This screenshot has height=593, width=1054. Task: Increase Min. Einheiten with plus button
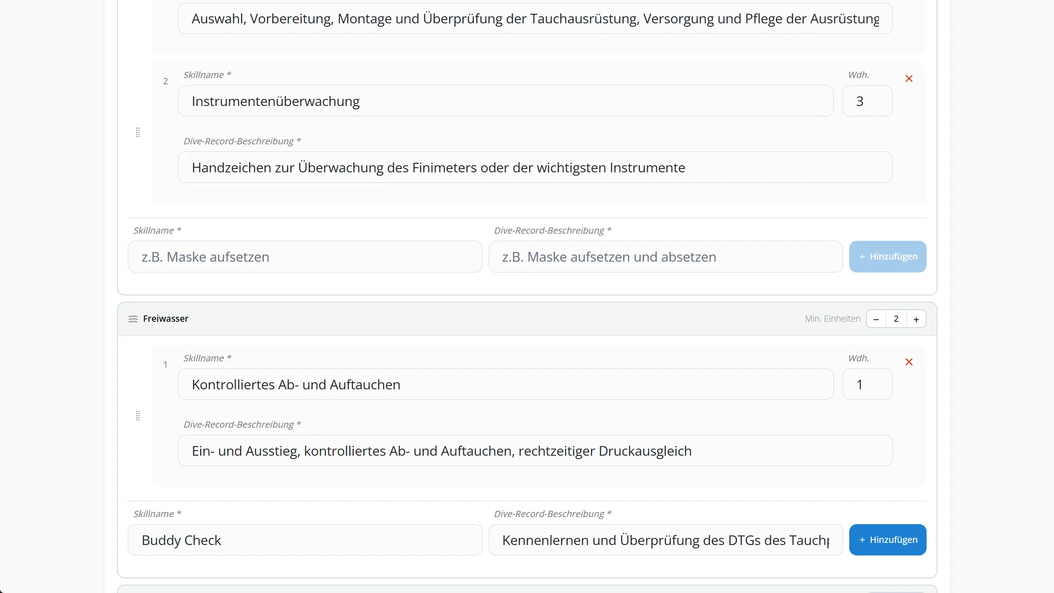(x=916, y=319)
